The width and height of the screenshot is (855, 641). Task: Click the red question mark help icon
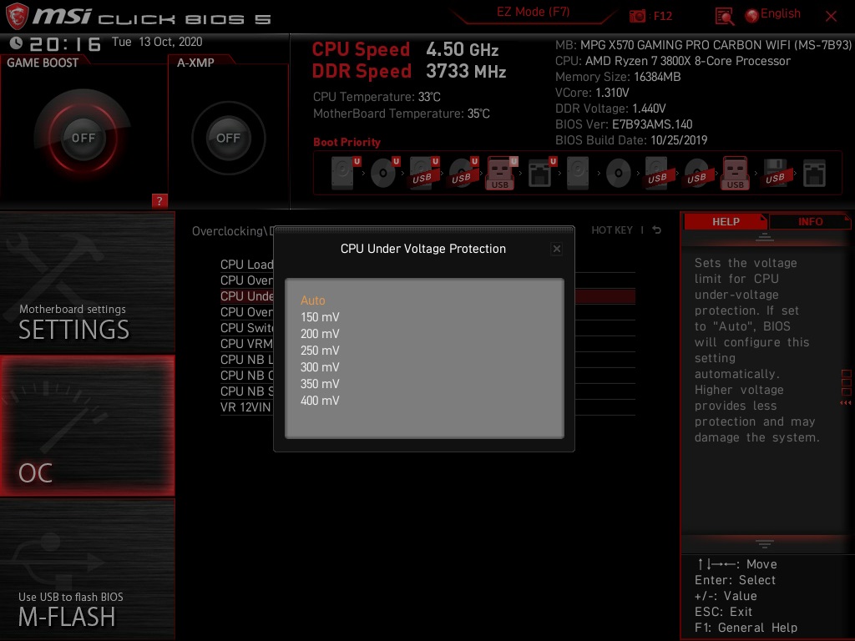pyautogui.click(x=159, y=200)
